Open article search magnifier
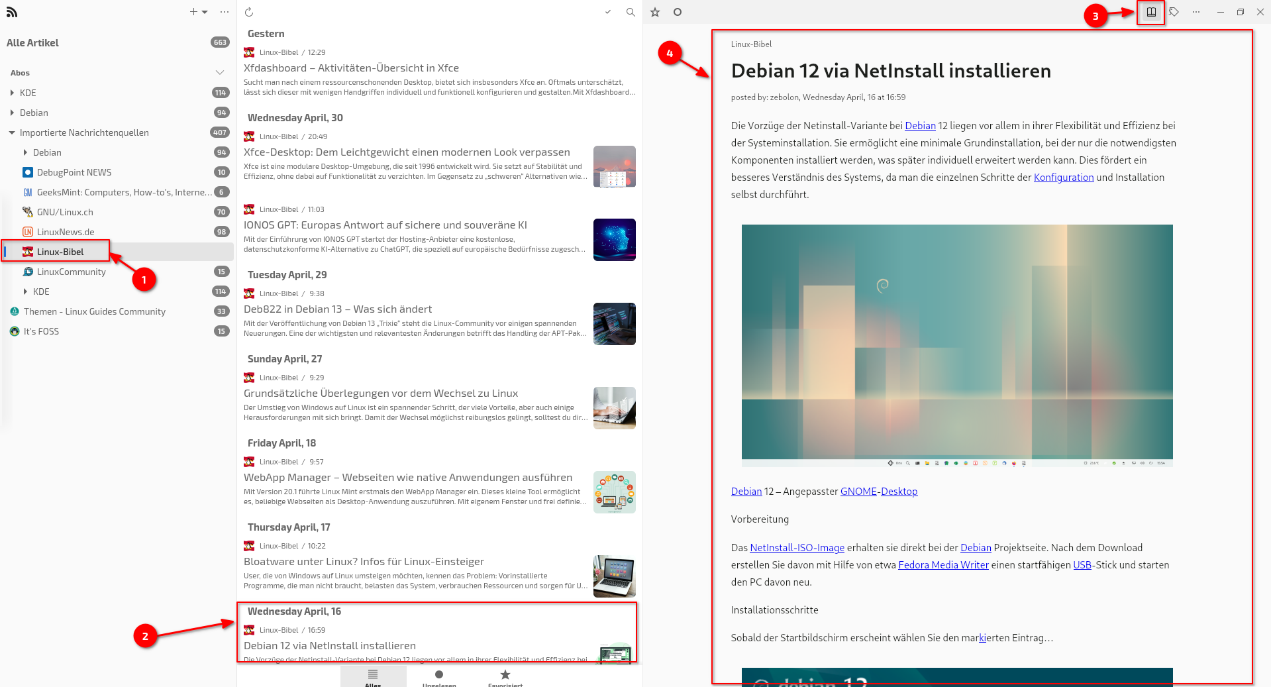Image resolution: width=1271 pixels, height=687 pixels. coord(631,12)
